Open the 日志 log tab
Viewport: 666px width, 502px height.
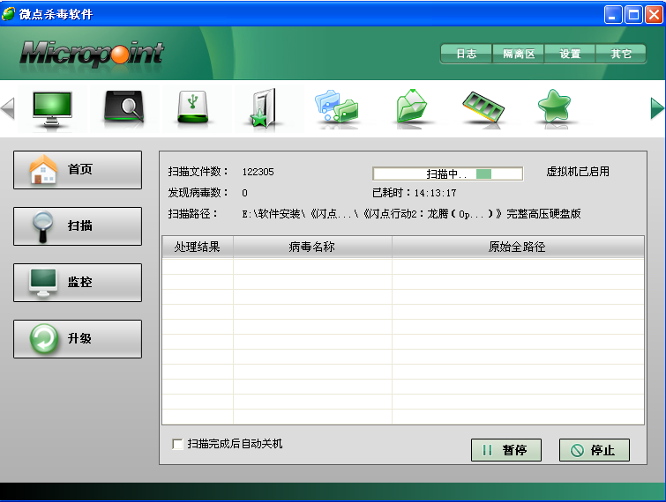467,54
